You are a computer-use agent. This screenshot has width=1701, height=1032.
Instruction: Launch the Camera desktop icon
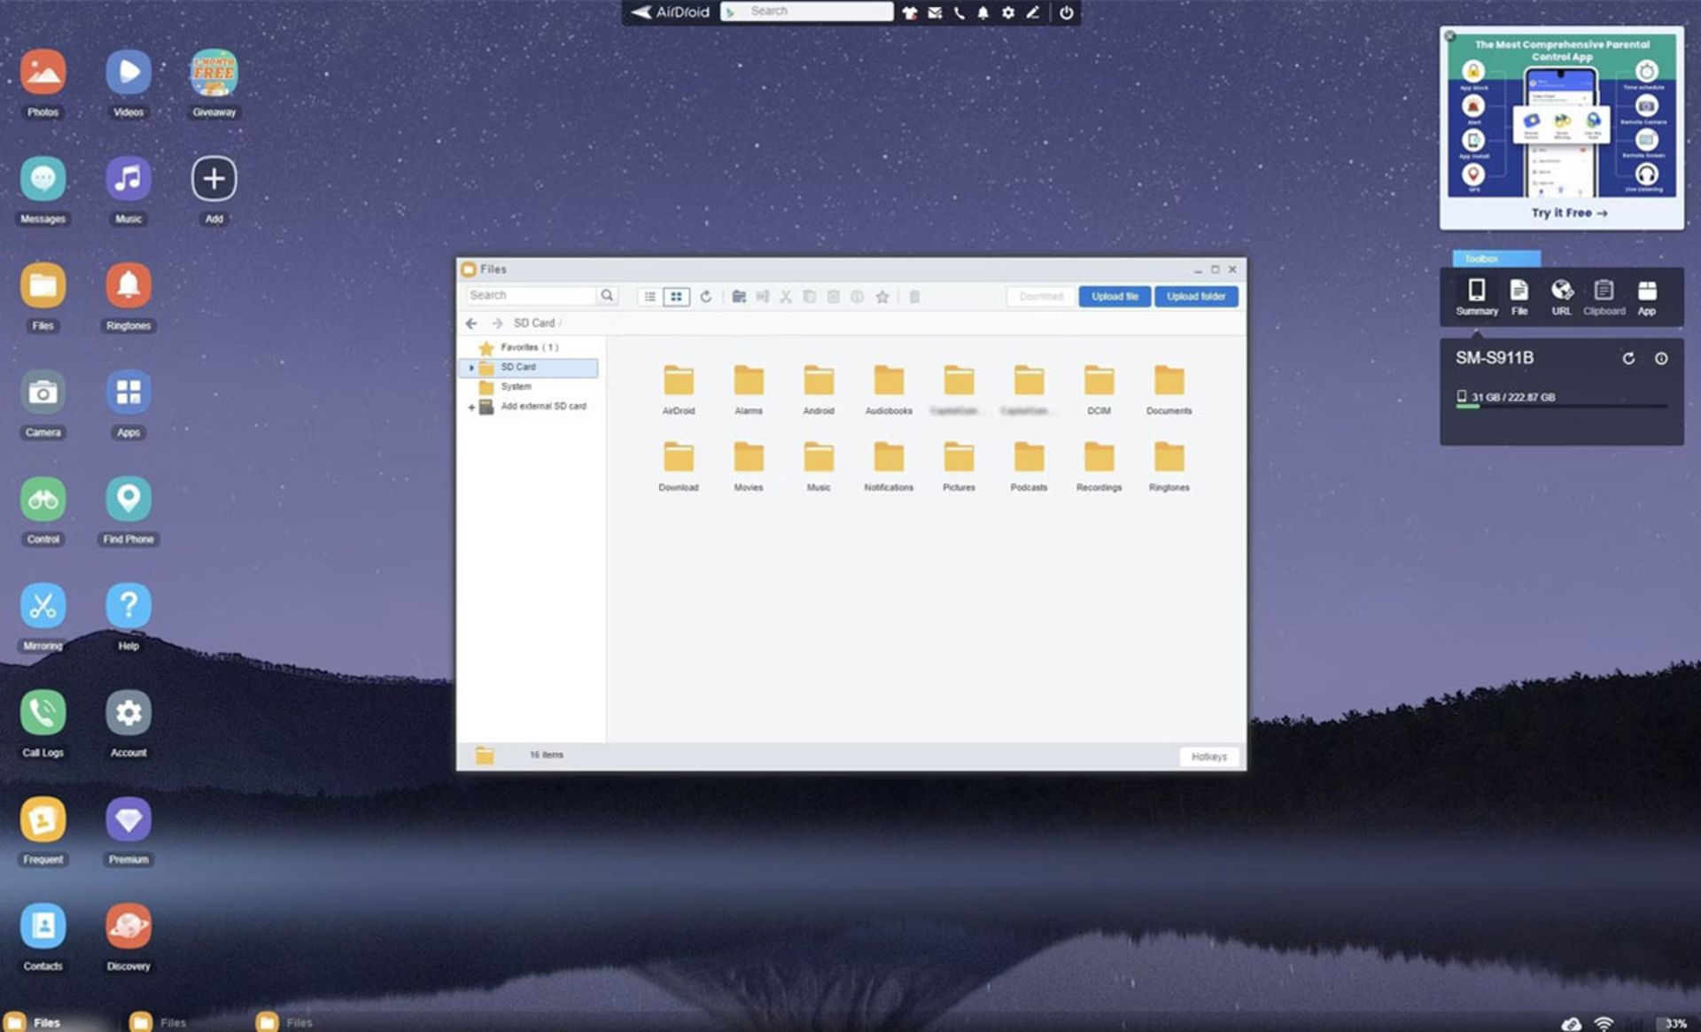click(x=43, y=392)
